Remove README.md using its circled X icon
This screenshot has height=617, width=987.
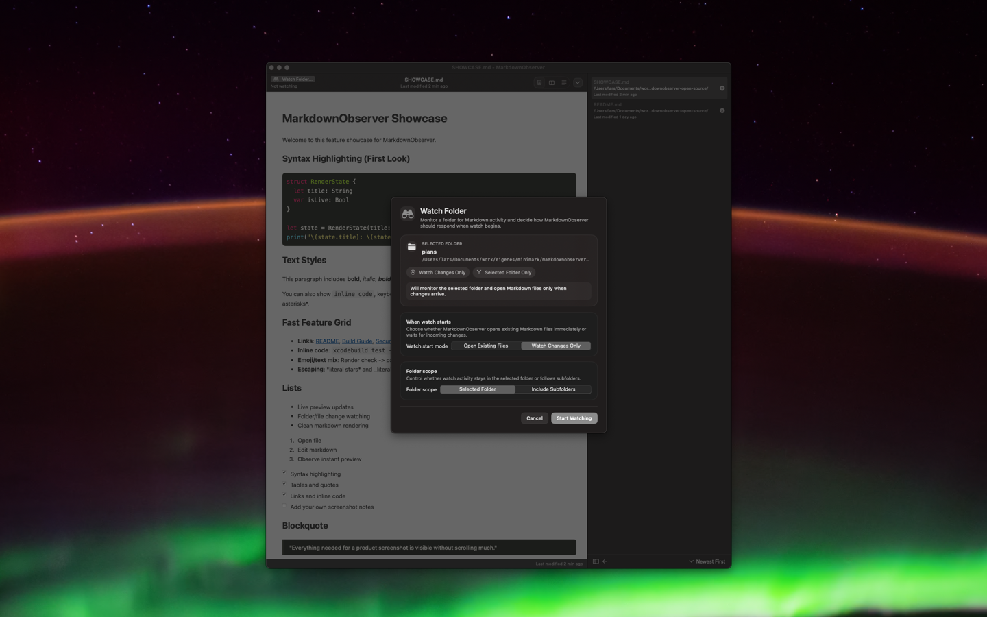(x=721, y=110)
